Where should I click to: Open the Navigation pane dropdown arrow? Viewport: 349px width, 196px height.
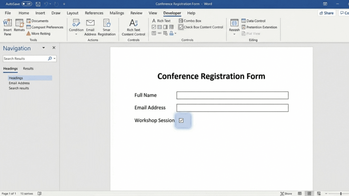pos(43,48)
